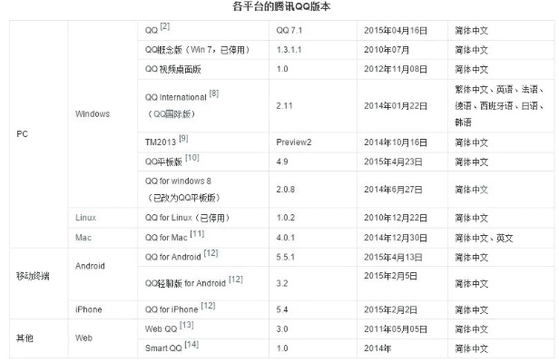Click the QQ for Mac name text
Screen dimensions: 559x363
[x=166, y=238]
